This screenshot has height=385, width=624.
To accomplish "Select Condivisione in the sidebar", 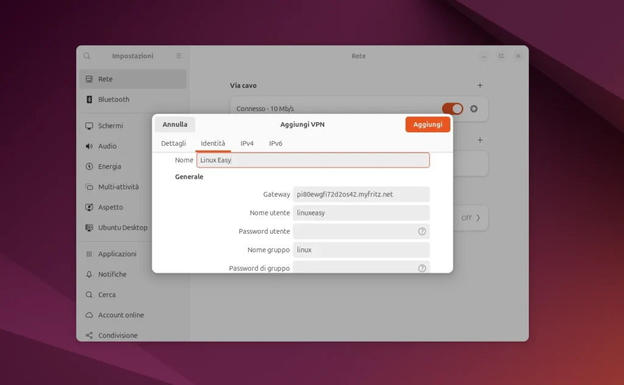I will [118, 335].
